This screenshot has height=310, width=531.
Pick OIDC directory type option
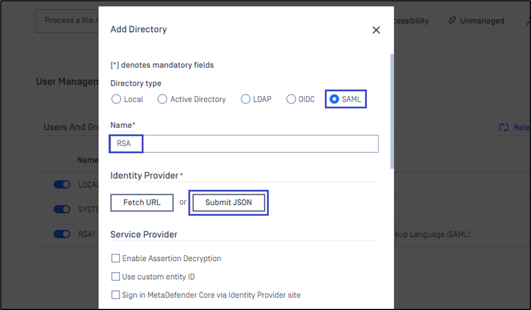click(291, 99)
